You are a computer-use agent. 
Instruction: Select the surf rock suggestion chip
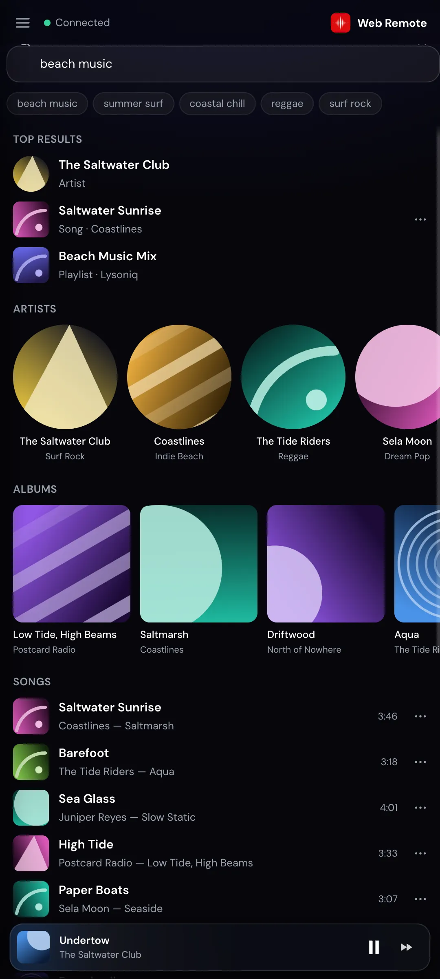(350, 104)
